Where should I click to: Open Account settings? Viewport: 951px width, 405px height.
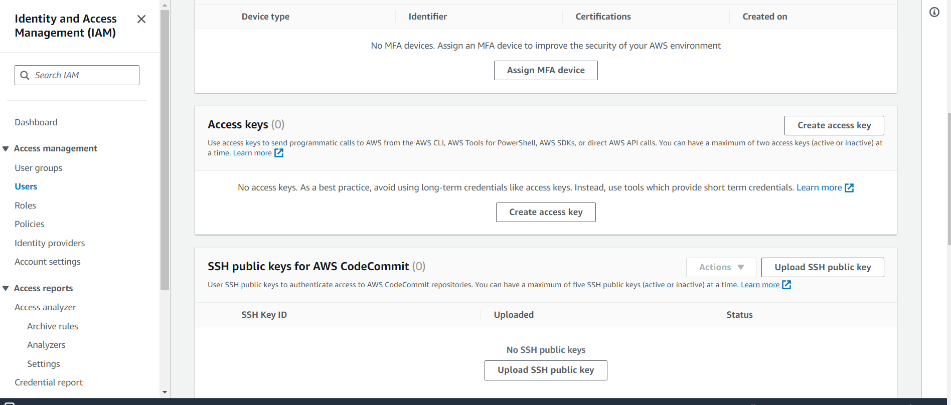(x=48, y=262)
